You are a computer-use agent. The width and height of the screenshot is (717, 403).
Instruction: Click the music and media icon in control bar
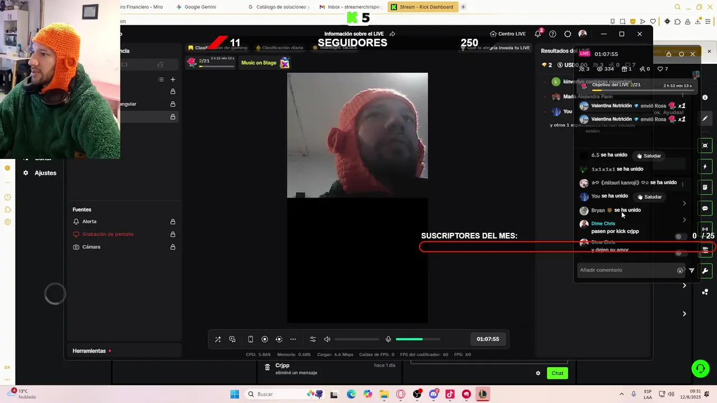[x=232, y=339]
